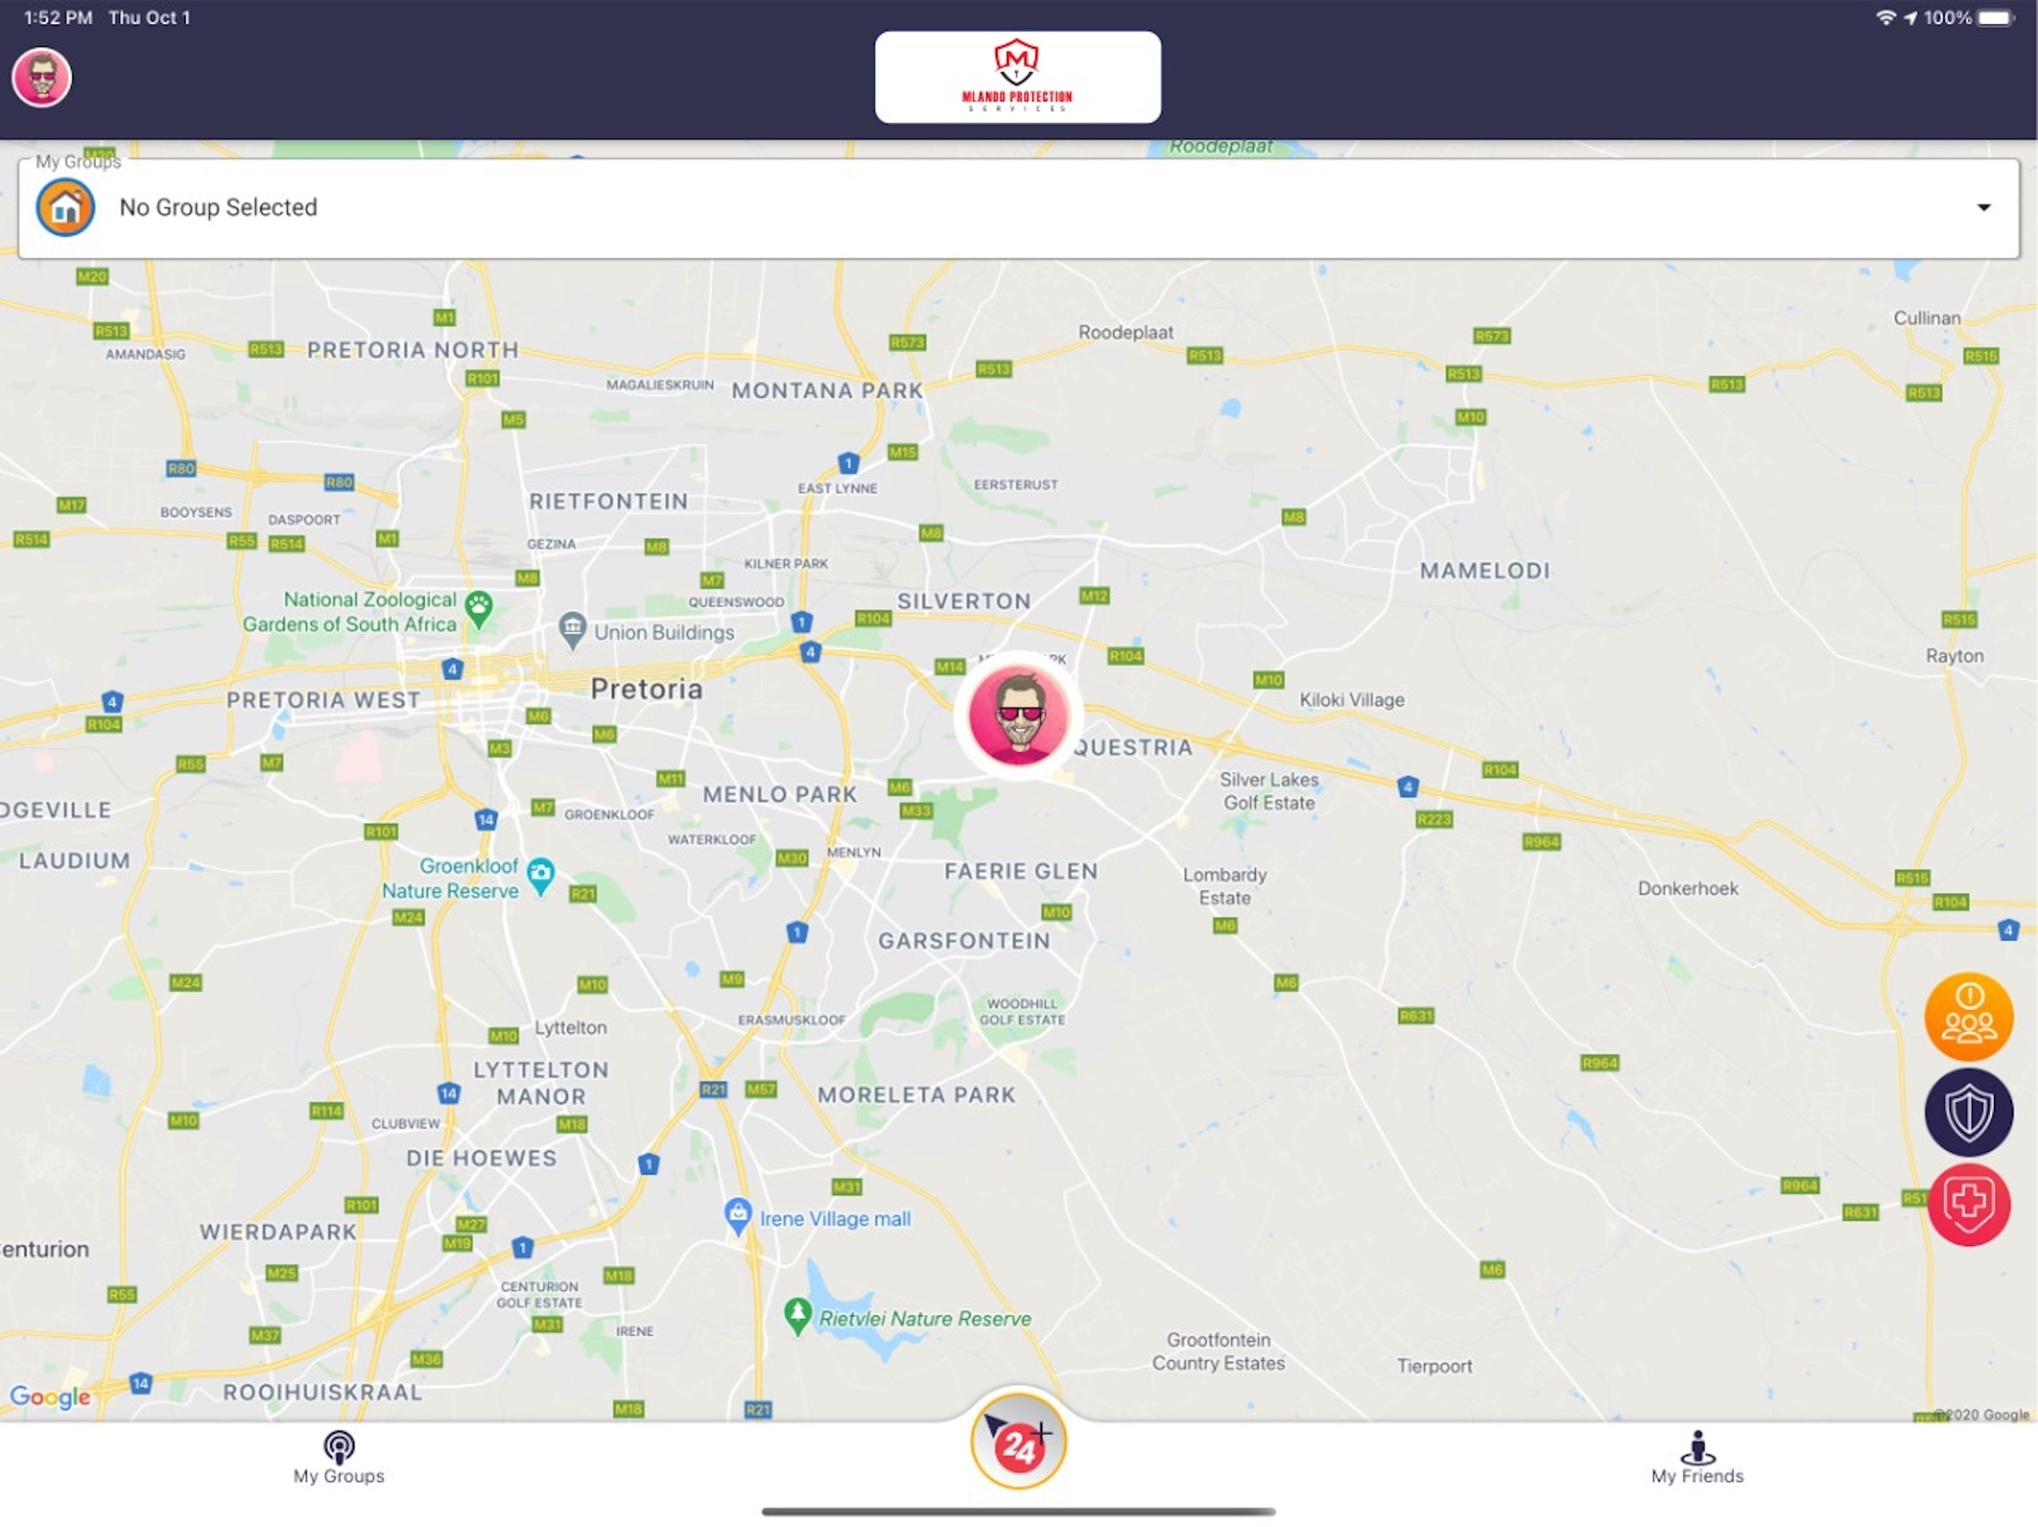Image resolution: width=2038 pixels, height=1527 pixels.
Task: Click the orange house group icon
Action: coord(66,207)
